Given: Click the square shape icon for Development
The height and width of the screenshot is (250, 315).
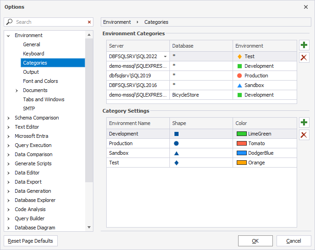Looking at the screenshot, I should (176, 134).
